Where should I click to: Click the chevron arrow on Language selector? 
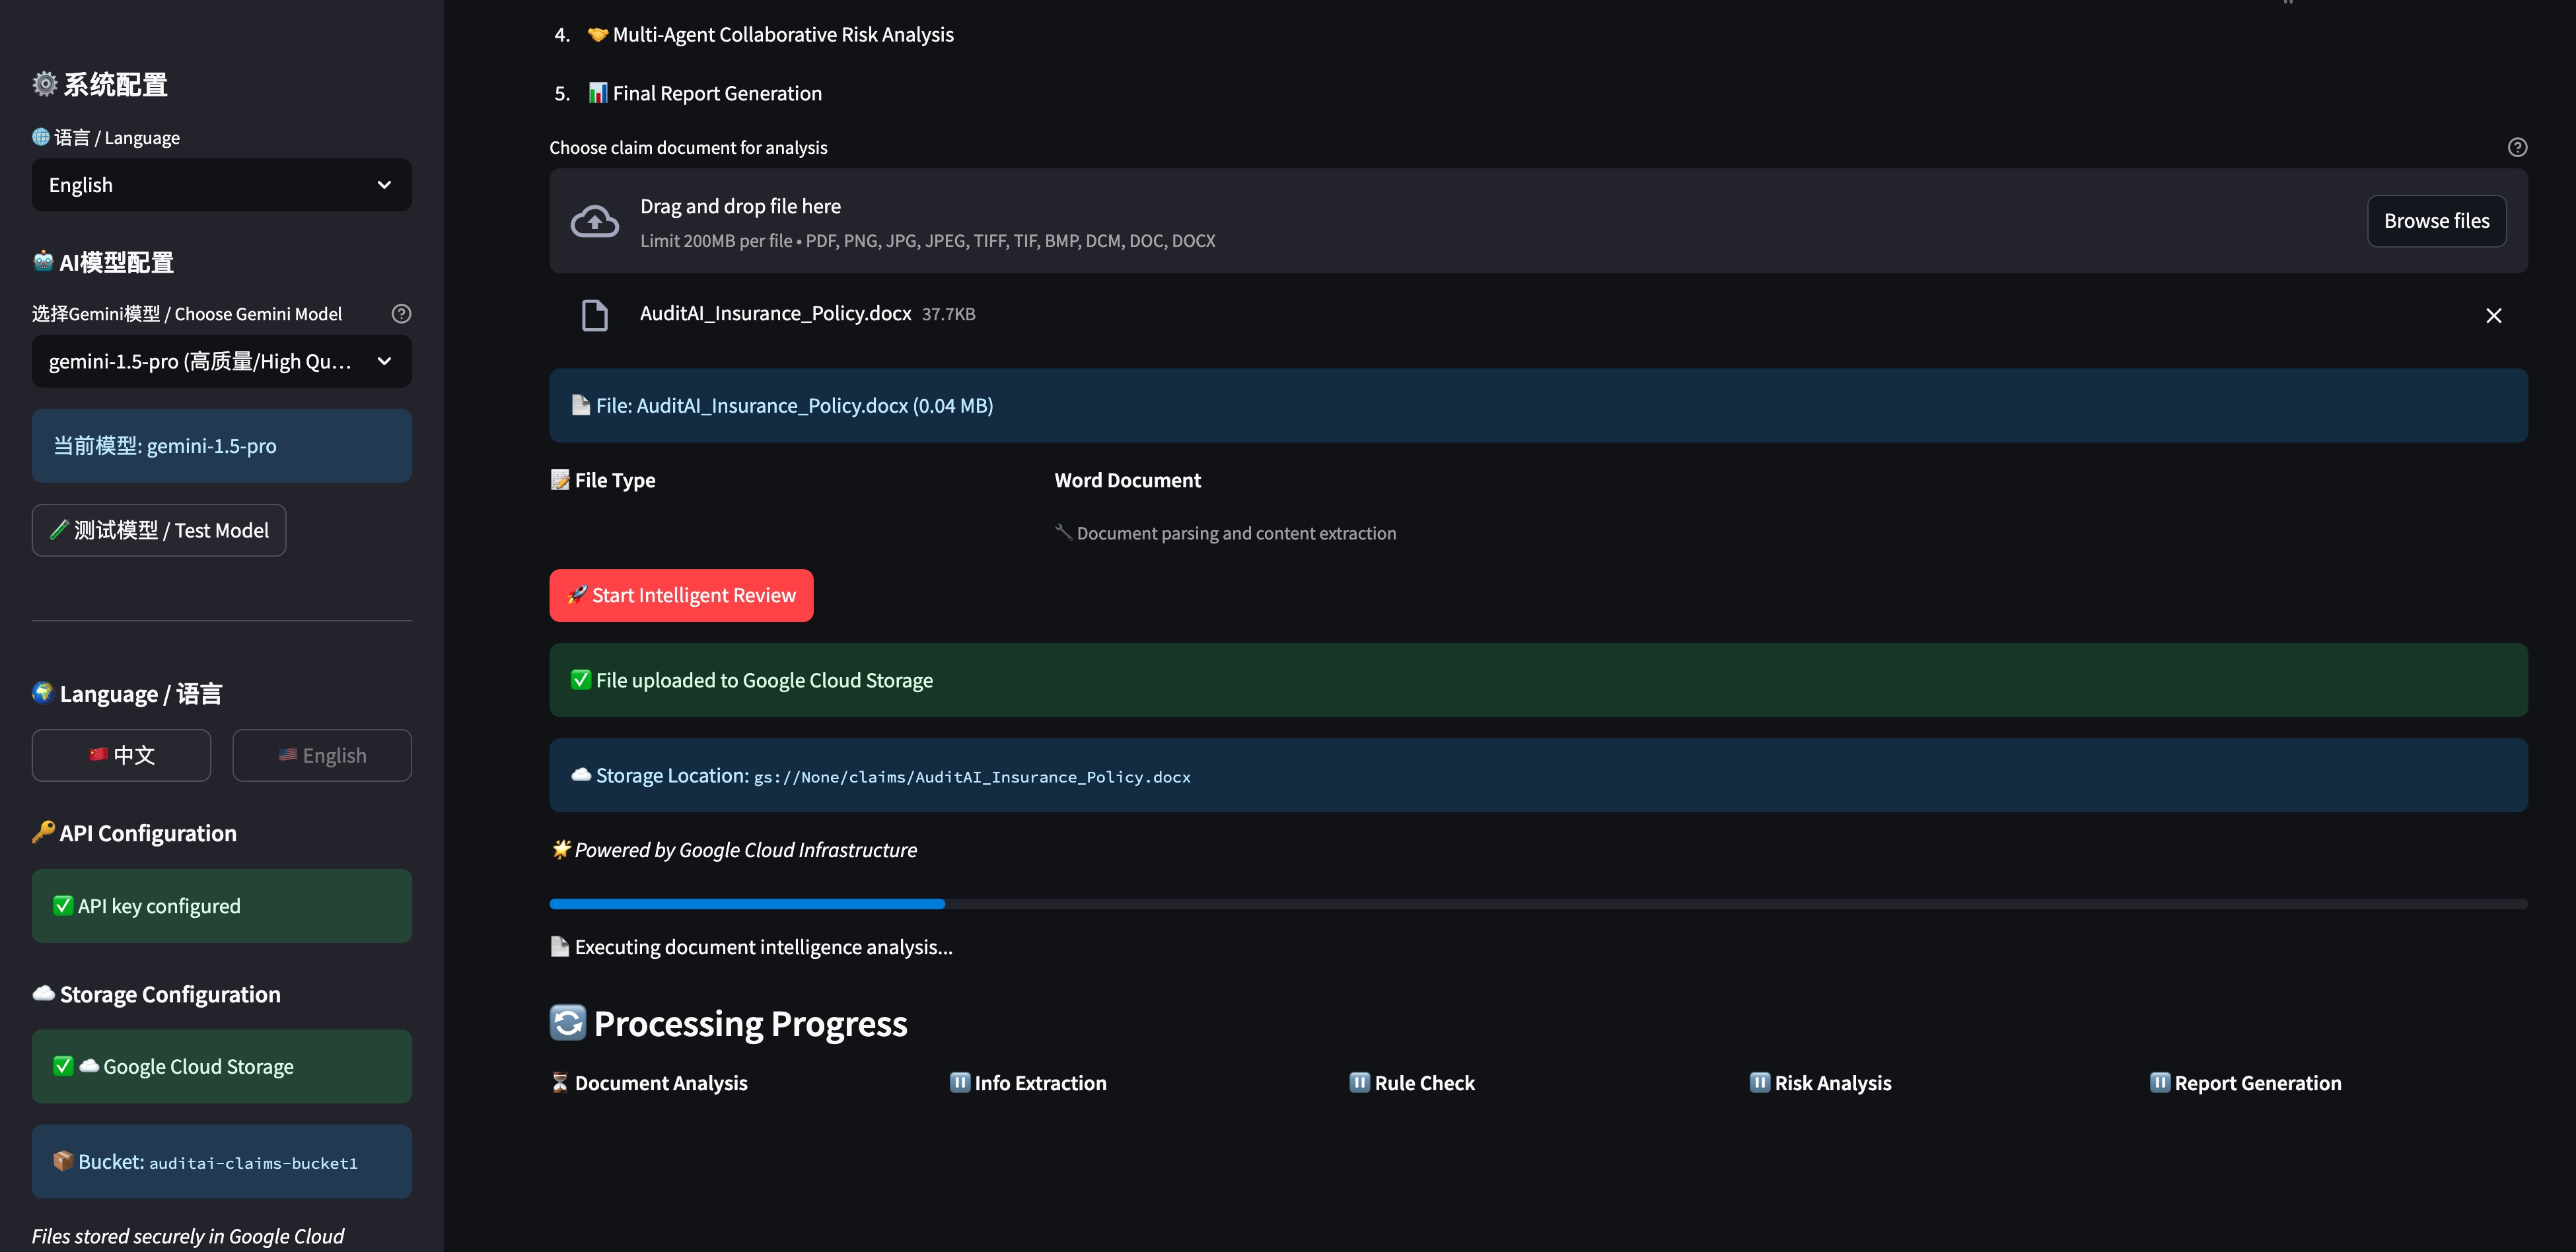pyautogui.click(x=384, y=185)
